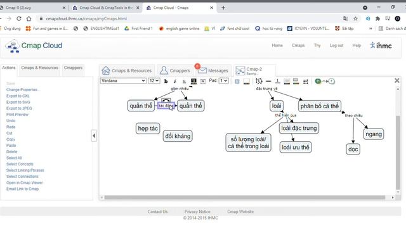Click Redo action link

pos(11,127)
